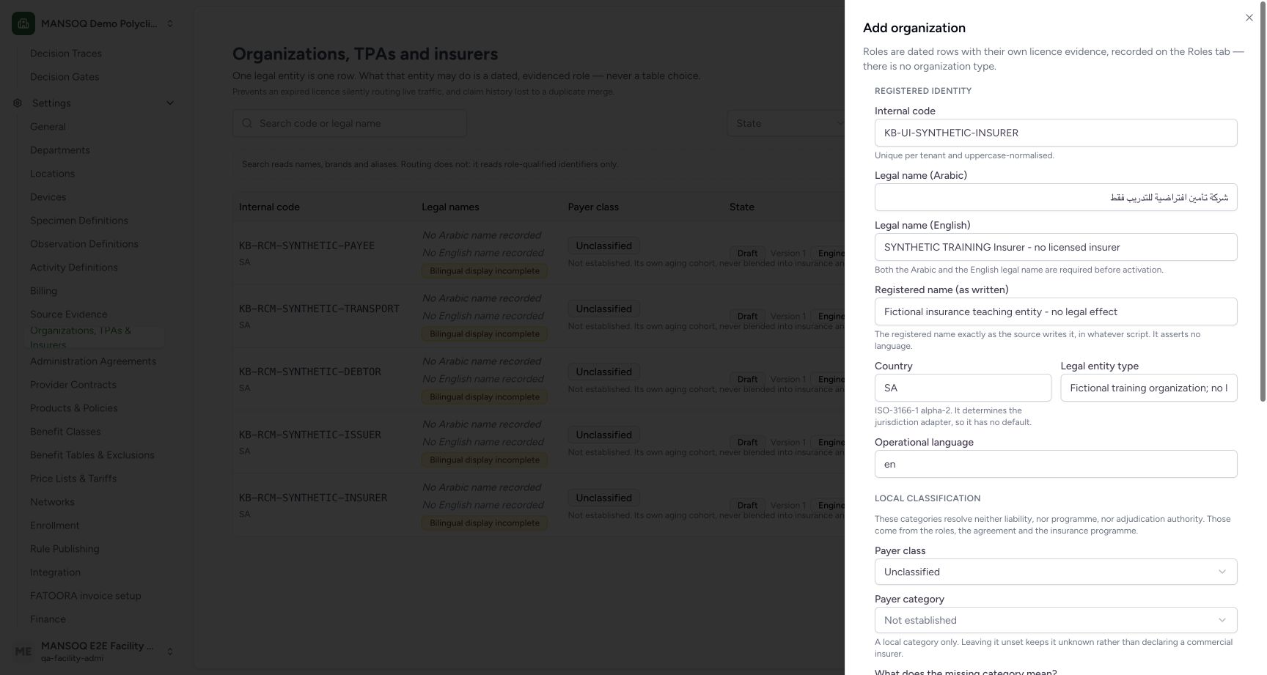Screen dimensions: 1267x675
Task: Click the MANSOQ clinic logo icon
Action: click(x=23, y=23)
